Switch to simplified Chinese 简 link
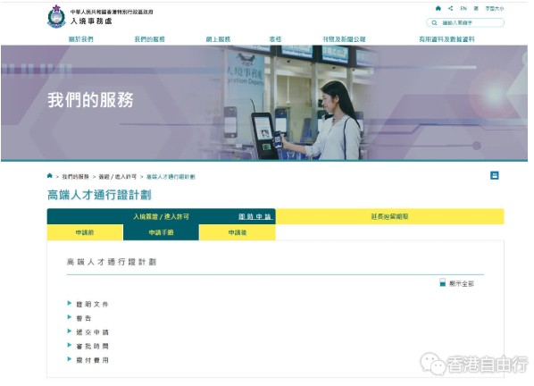This screenshot has height=386, width=534. tap(476, 9)
